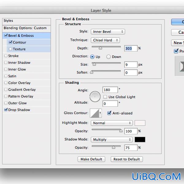Screen dimensions: 184x184
Task: Enable the Inner Glow checkbox
Action: coord(6,69)
